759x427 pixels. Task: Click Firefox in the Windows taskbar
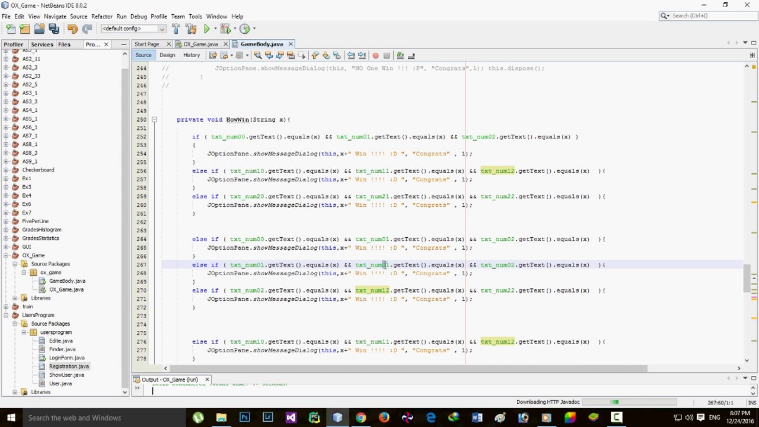click(384, 418)
